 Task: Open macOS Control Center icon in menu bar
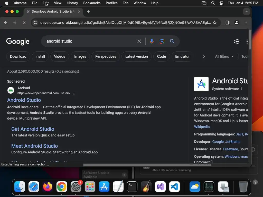point(221,3)
